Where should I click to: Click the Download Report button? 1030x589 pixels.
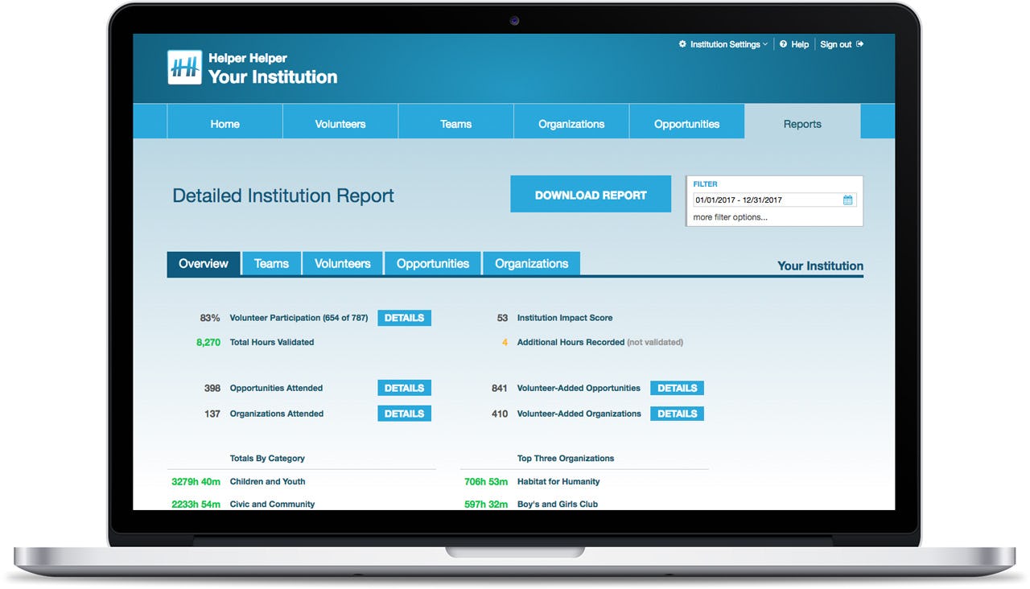(591, 194)
